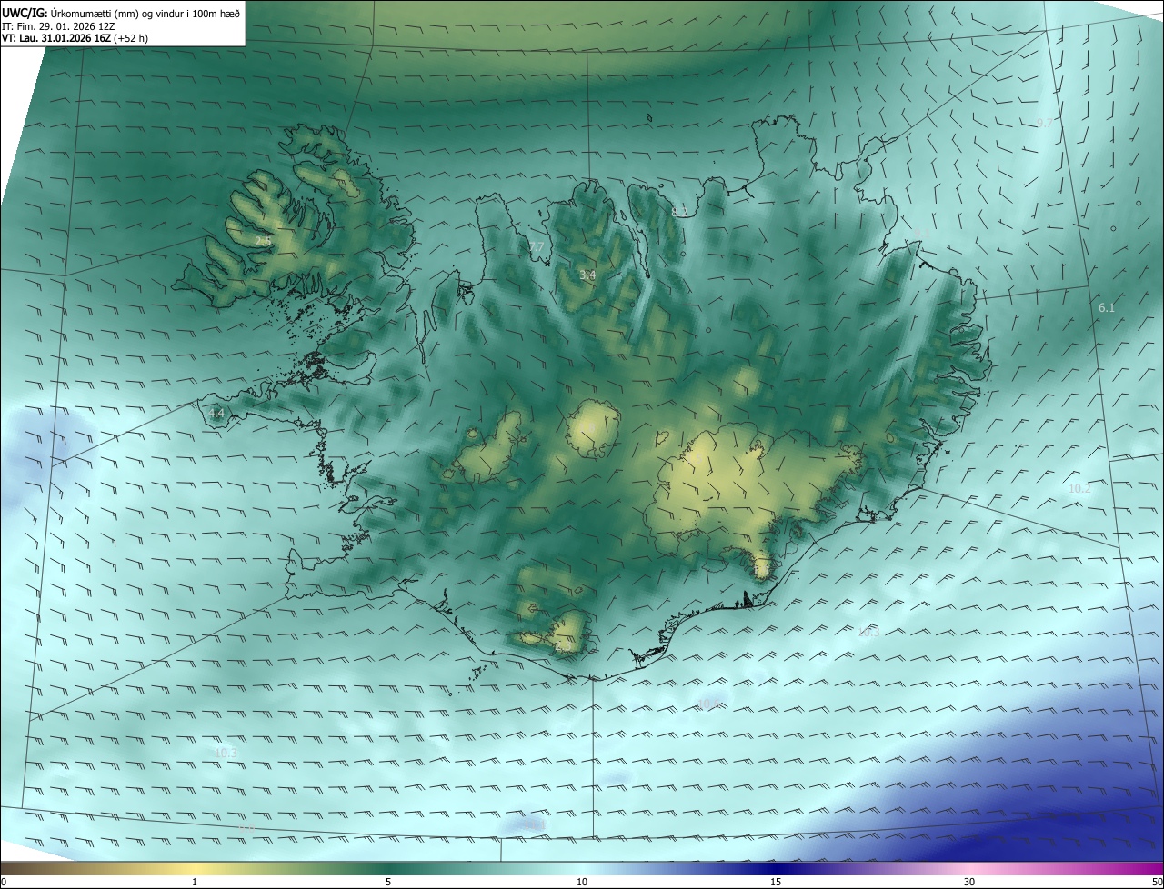Click the 2.5 value over the Westfjords

click(263, 242)
